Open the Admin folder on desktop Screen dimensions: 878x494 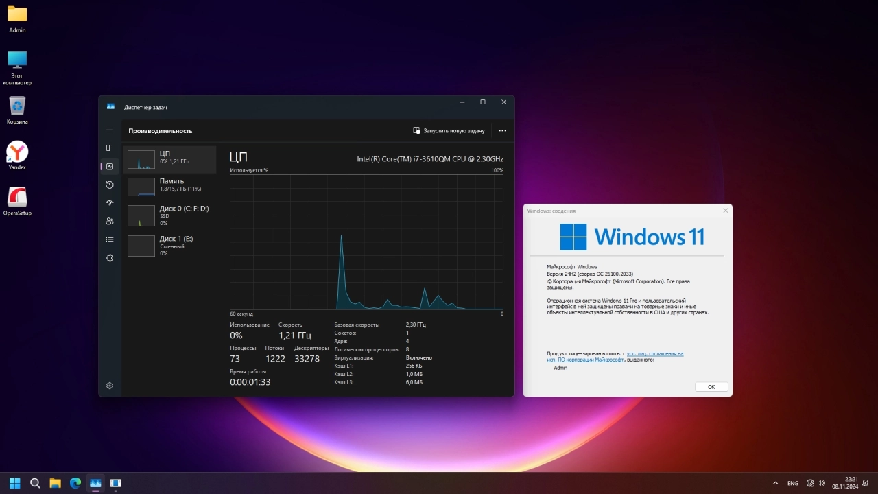17,19
